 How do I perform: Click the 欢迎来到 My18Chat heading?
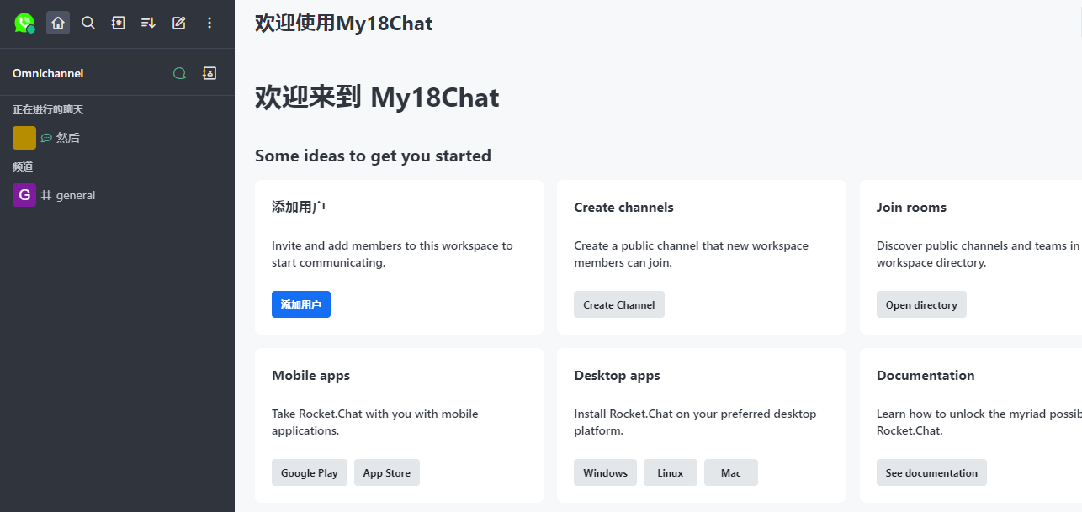coord(377,98)
